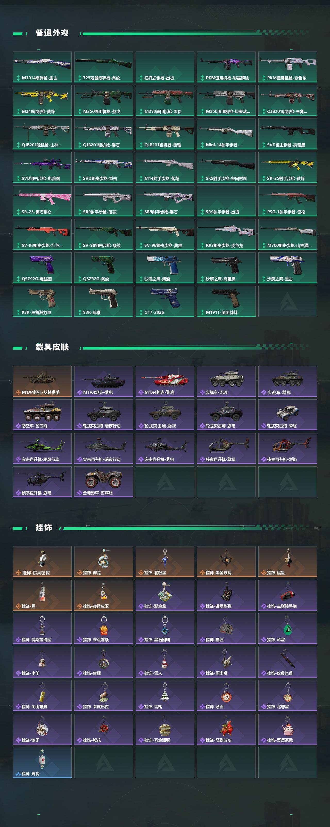Click the M249轻机枪-黄蜂 weapon skin
This screenshot has width=330, height=827.
[42, 100]
